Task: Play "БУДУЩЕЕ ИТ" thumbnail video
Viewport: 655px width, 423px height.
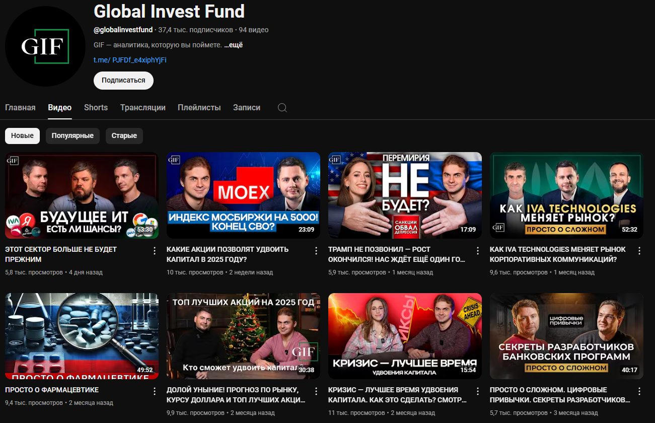Action: click(82, 195)
